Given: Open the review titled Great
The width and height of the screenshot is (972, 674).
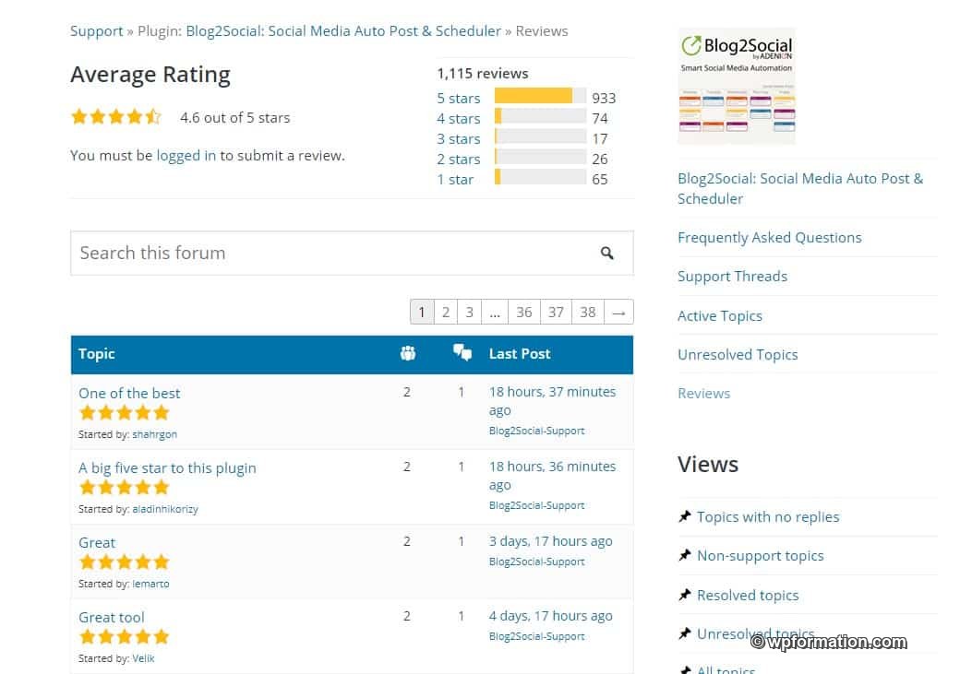Looking at the screenshot, I should tap(97, 542).
